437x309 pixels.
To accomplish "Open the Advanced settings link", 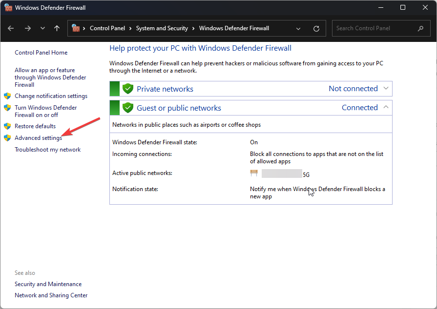I will click(38, 138).
